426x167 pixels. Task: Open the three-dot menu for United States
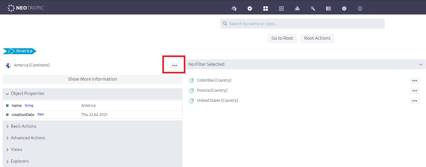[x=414, y=101]
